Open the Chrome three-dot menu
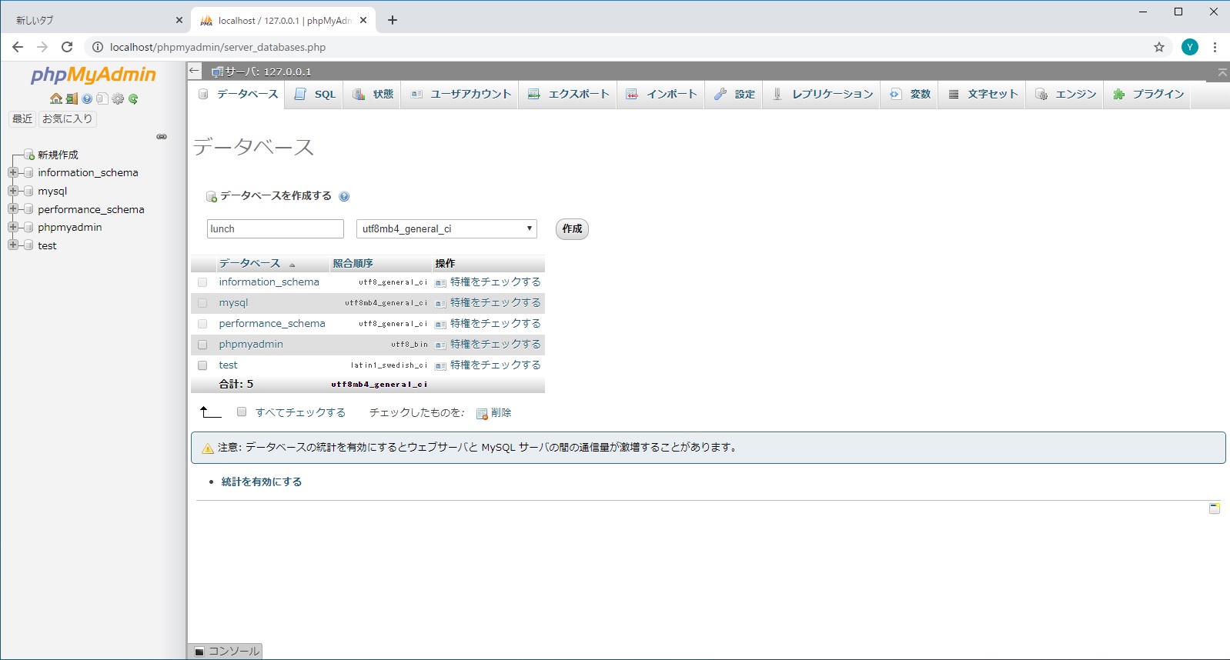Screen dimensions: 1230x660 pyautogui.click(x=1215, y=47)
